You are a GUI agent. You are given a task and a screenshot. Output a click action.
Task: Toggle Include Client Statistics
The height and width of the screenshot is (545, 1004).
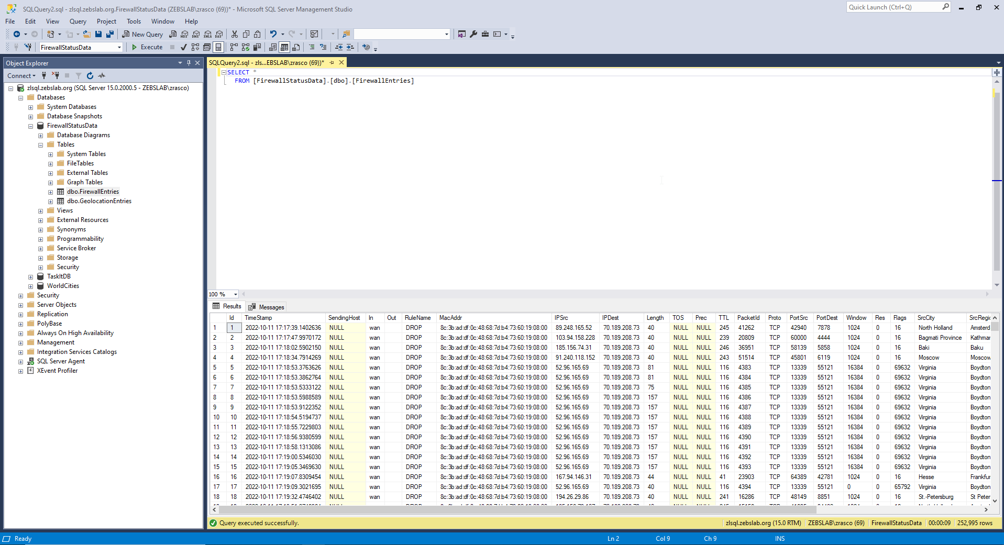(257, 47)
